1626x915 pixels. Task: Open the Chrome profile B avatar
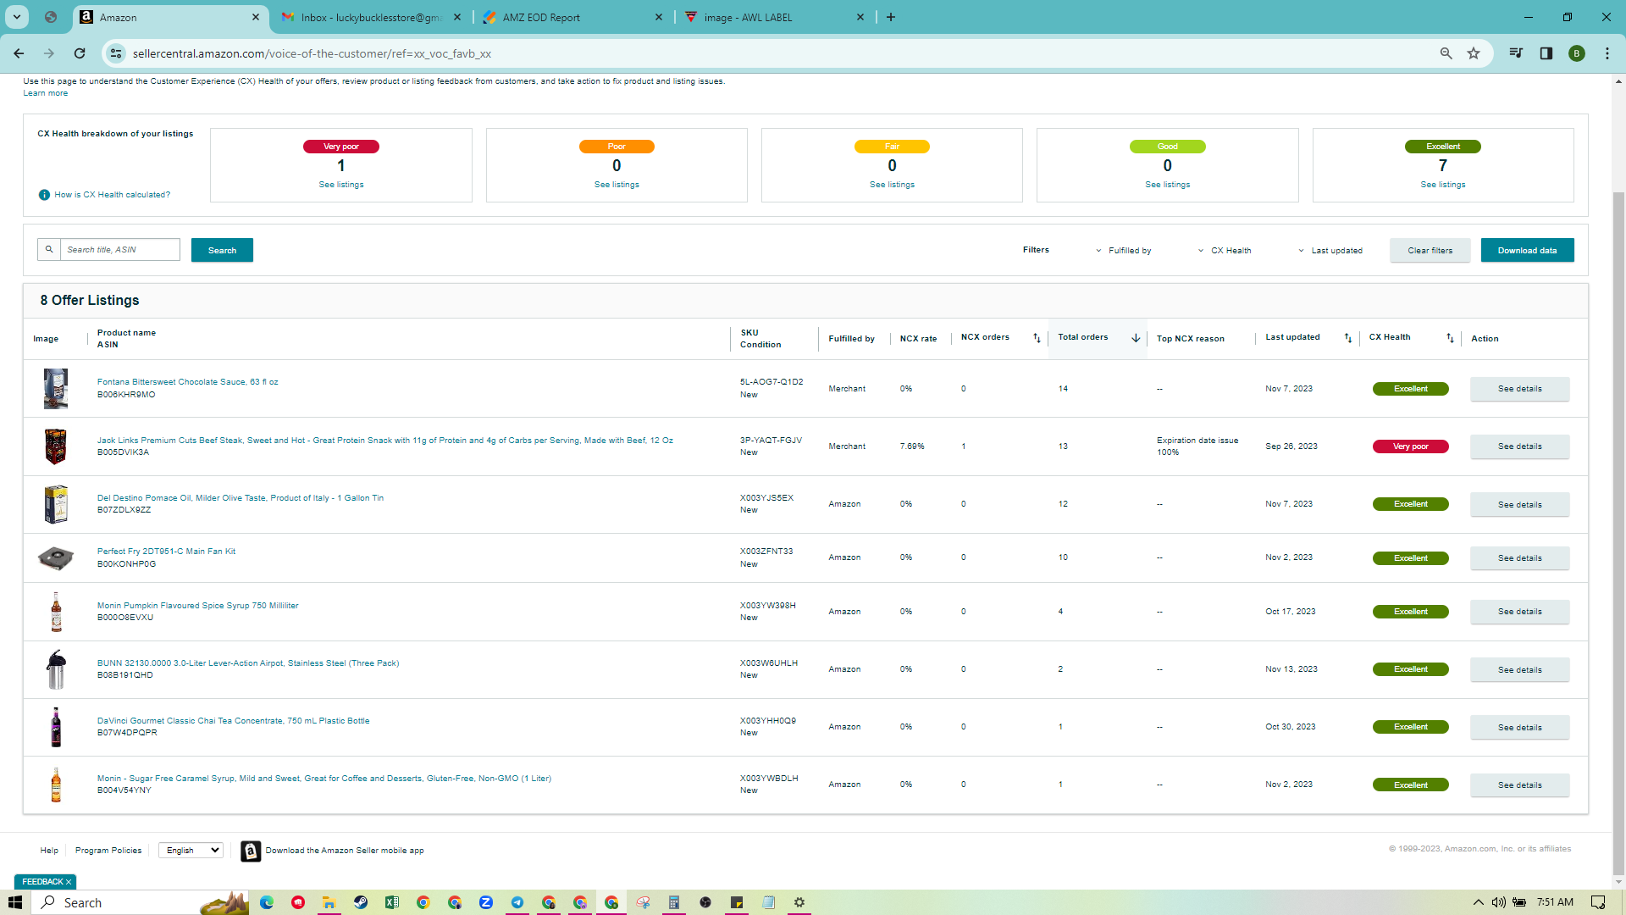click(x=1577, y=53)
